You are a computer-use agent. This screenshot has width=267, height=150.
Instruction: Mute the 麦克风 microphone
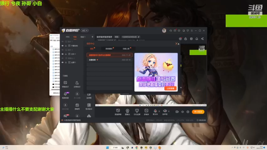click(x=155, y=111)
